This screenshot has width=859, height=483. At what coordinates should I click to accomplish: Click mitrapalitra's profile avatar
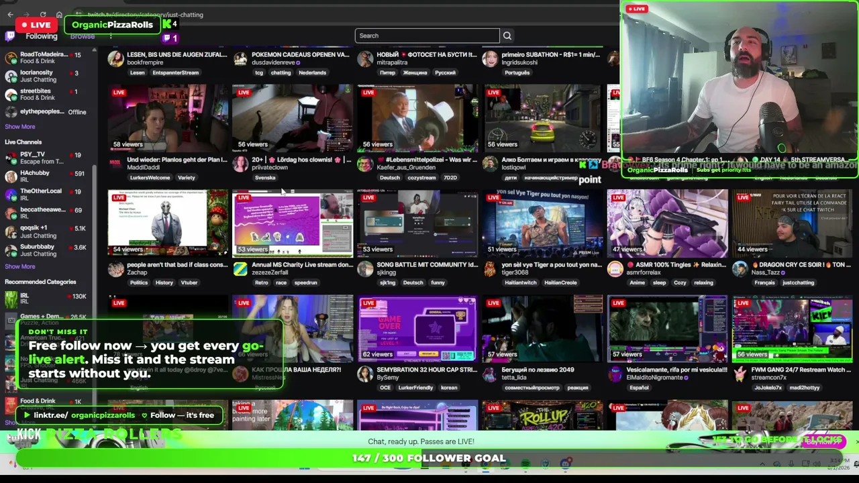pos(365,58)
